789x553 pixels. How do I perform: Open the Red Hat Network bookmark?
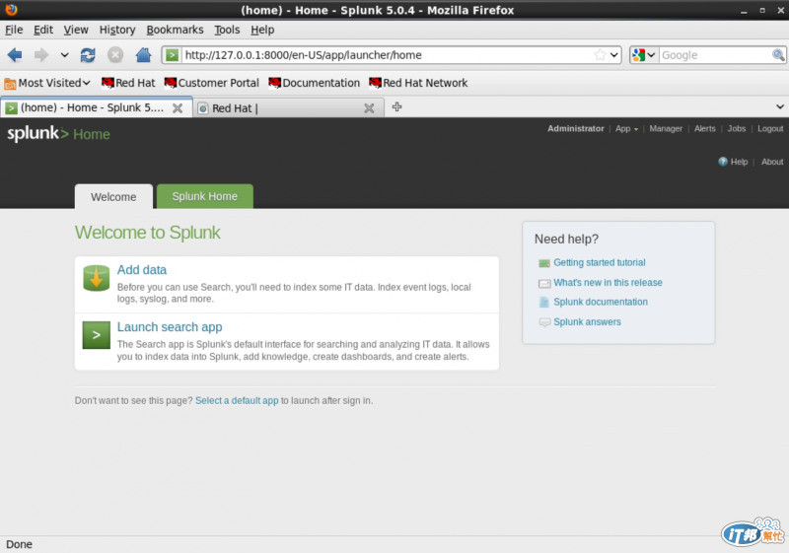[418, 83]
